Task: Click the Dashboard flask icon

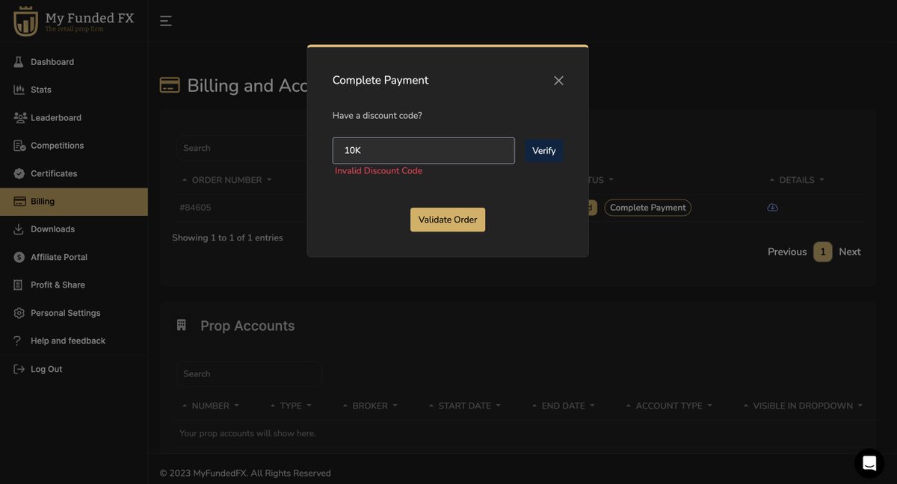Action: (x=19, y=62)
